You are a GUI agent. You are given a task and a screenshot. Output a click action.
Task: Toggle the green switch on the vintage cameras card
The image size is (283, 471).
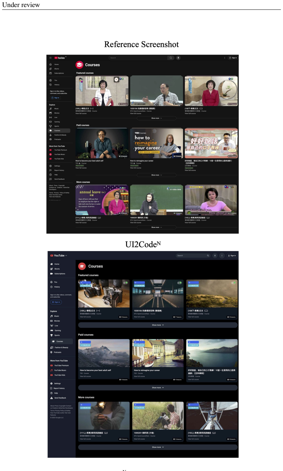pos(125,283)
